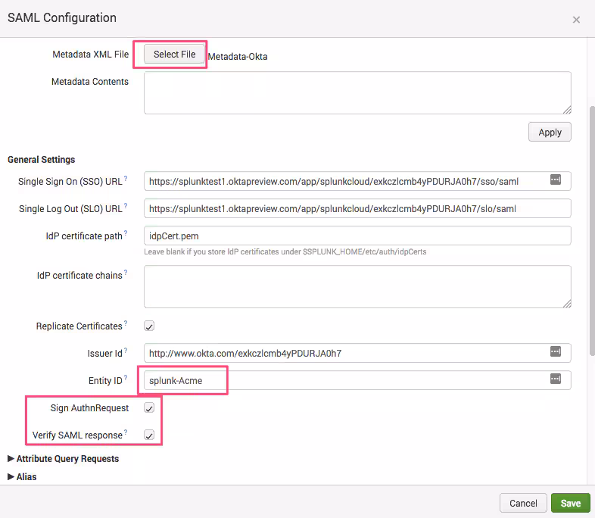Click help question mark beside Replicate Certificates
Image resolution: width=595 pixels, height=518 pixels.
point(126,324)
